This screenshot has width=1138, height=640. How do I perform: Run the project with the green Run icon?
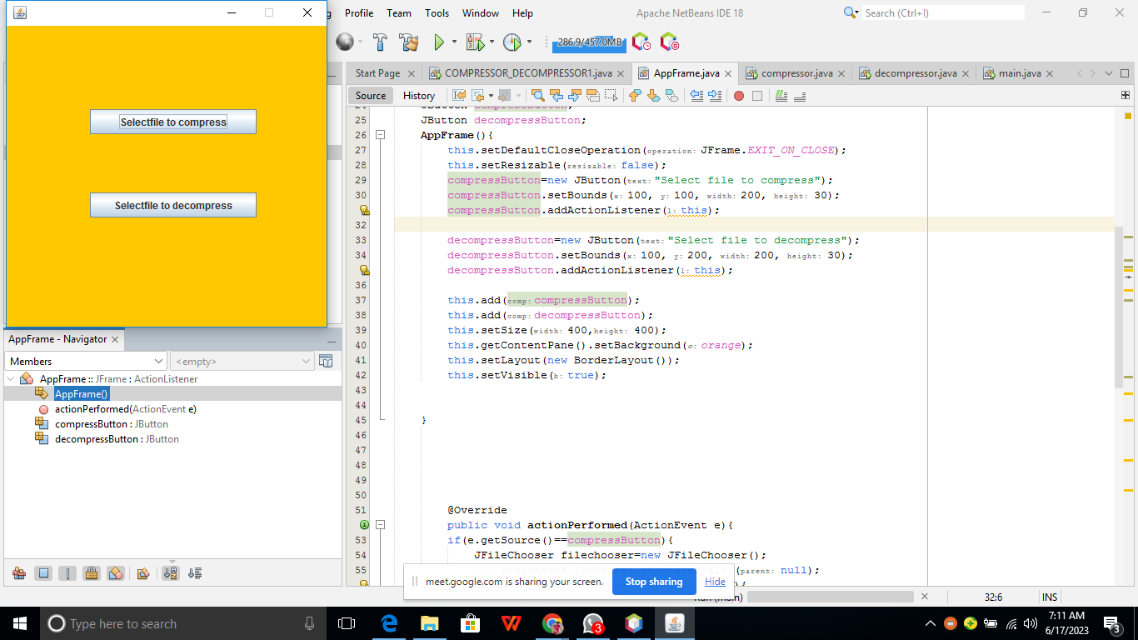(440, 42)
